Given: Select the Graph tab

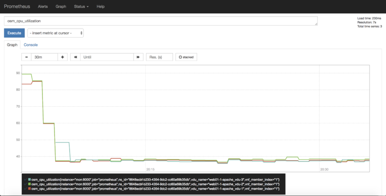Looking at the screenshot, I should 12,45.
